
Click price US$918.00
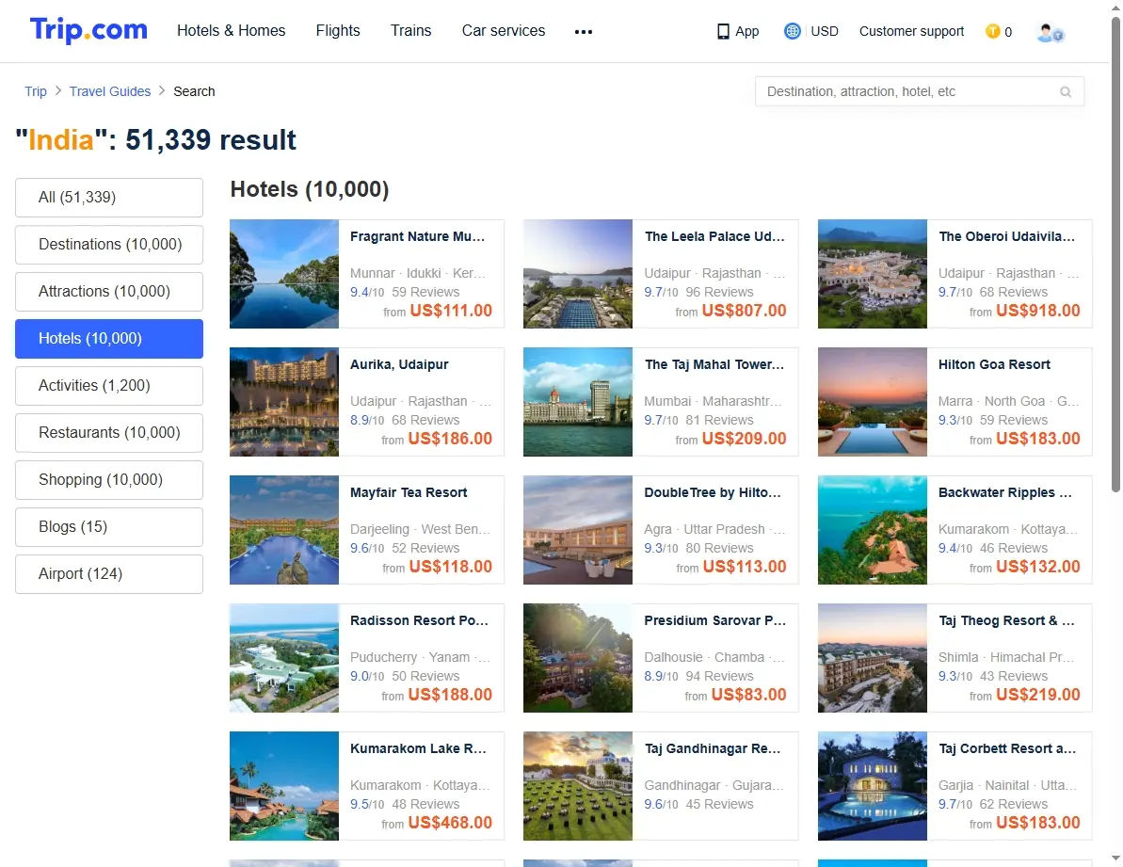click(x=1037, y=311)
